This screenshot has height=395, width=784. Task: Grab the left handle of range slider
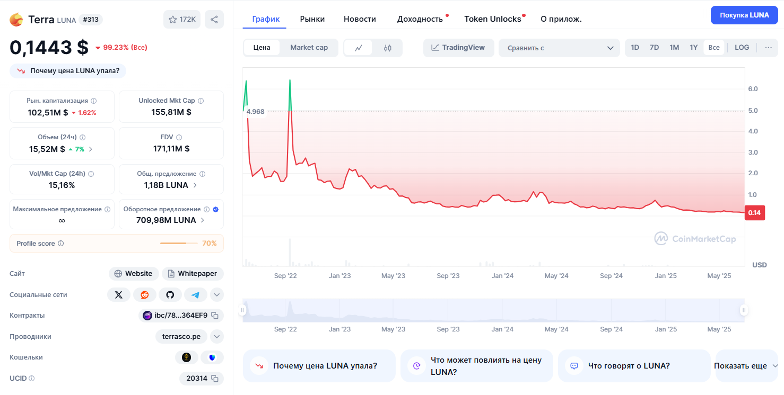[242, 310]
